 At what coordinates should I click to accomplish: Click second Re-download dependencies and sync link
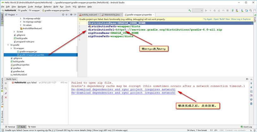[x=123, y=93]
